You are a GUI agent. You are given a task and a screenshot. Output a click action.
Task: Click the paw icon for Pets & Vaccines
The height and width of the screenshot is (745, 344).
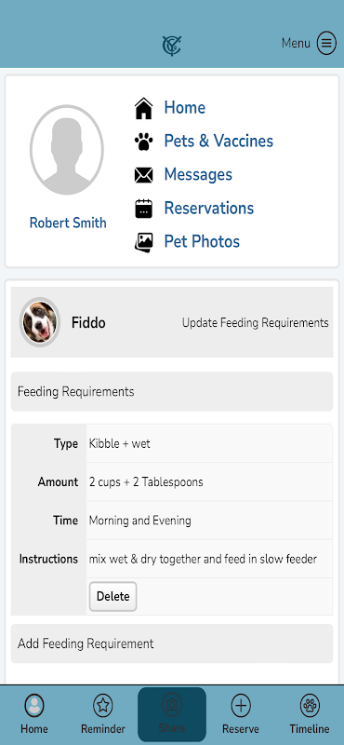pos(144,142)
